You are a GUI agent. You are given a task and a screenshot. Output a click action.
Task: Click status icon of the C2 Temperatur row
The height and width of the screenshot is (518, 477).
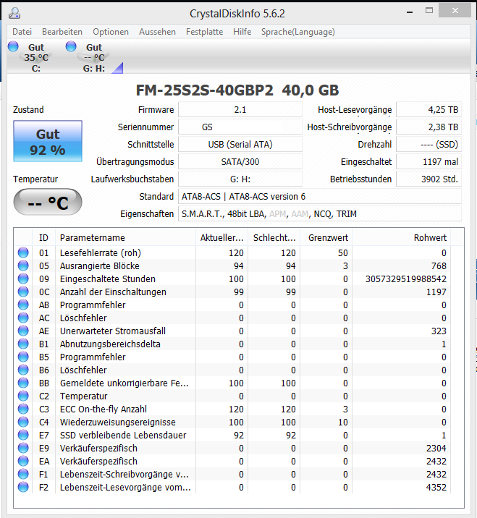(23, 396)
